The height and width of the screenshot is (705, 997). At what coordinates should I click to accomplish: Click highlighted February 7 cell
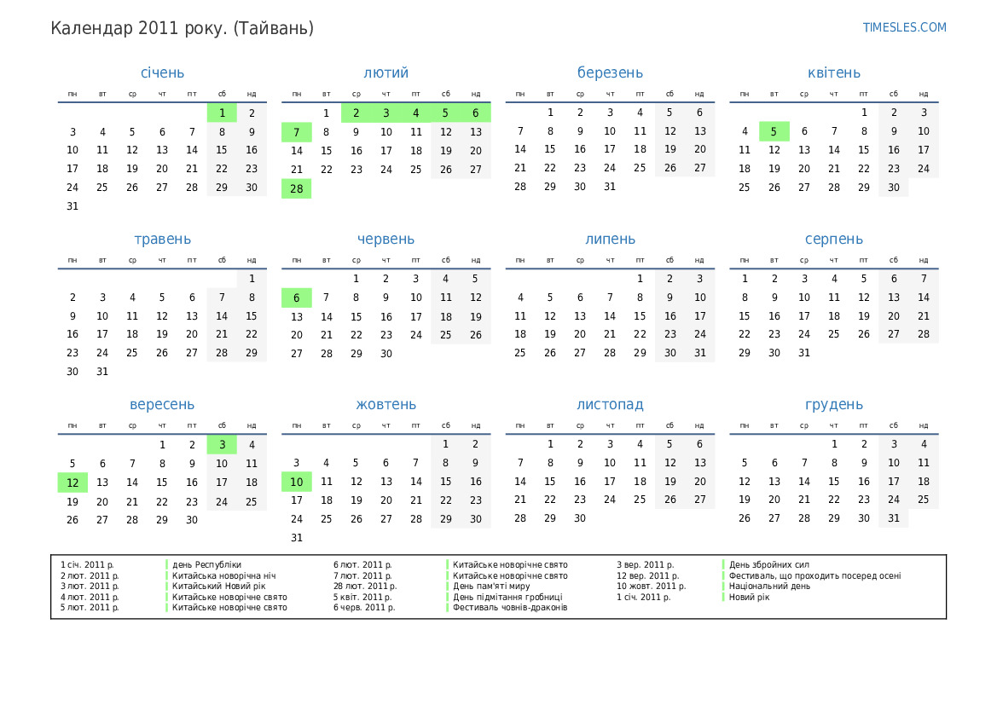[296, 132]
